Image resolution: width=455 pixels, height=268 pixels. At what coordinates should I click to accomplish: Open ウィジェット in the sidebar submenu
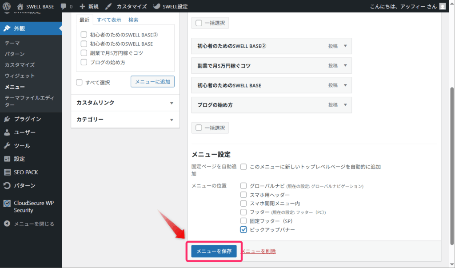click(x=20, y=76)
